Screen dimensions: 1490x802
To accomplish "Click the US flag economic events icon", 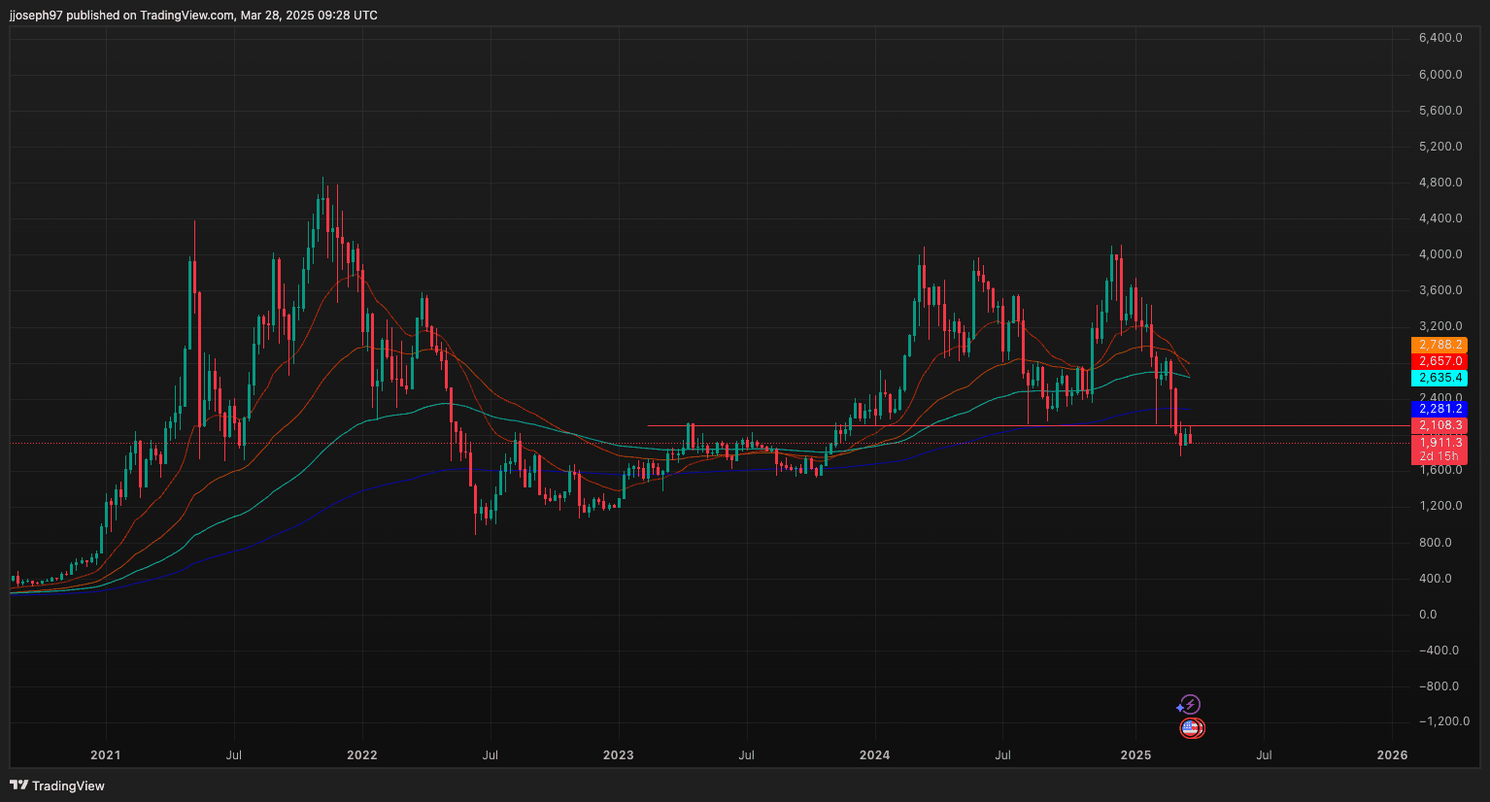I will point(1191,728).
